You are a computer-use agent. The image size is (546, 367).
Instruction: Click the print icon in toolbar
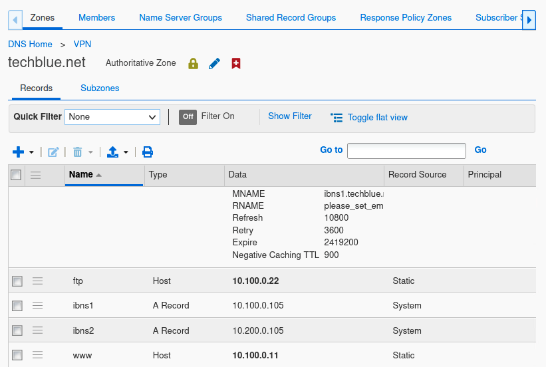tap(148, 152)
